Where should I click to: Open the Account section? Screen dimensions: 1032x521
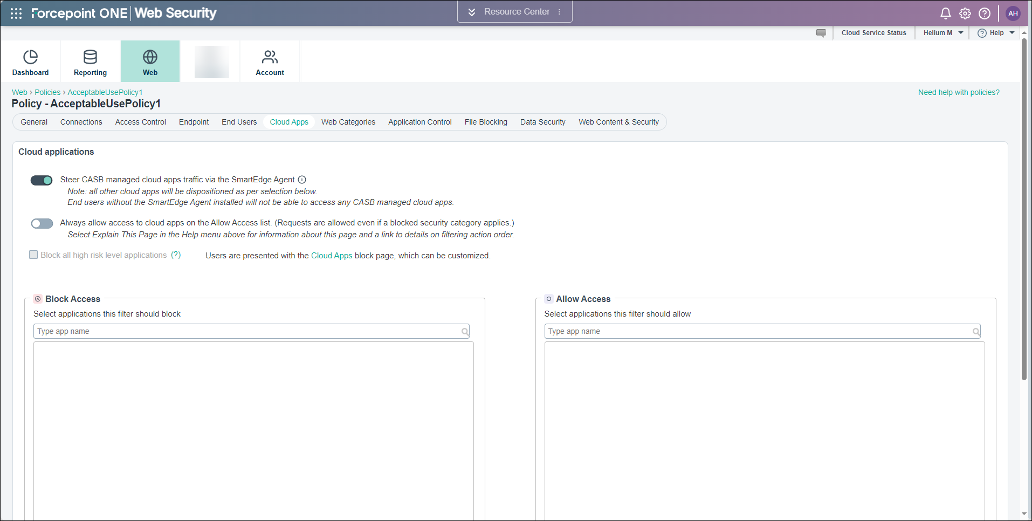[270, 61]
